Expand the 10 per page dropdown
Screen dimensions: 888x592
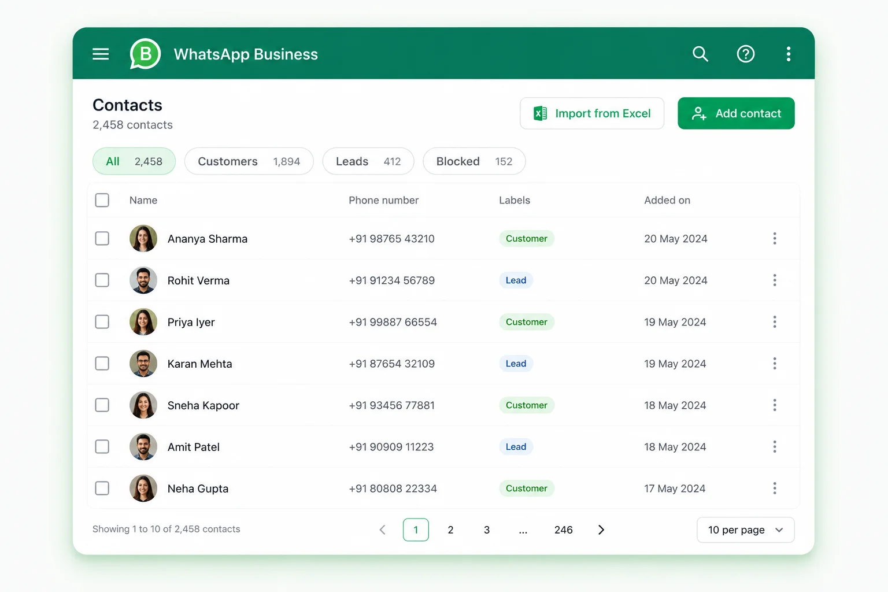tap(745, 530)
